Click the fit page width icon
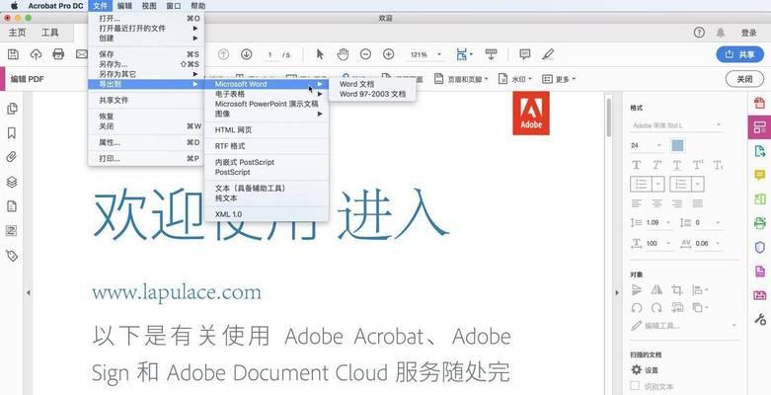The image size is (771, 395). pos(464,54)
